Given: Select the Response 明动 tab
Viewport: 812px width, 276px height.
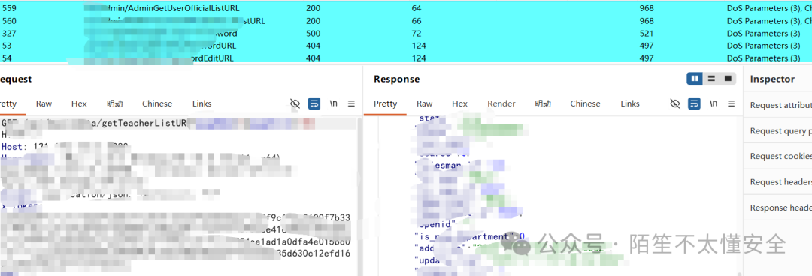Looking at the screenshot, I should pyautogui.click(x=543, y=103).
